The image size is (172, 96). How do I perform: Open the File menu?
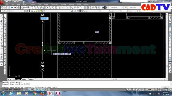coord(7,4)
